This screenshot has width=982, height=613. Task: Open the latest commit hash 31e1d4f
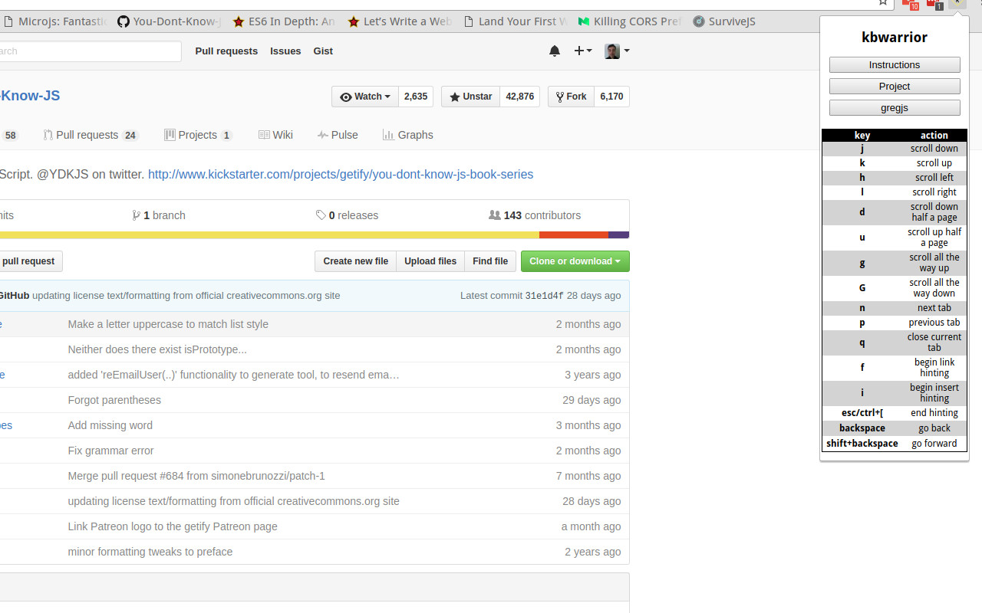point(544,296)
